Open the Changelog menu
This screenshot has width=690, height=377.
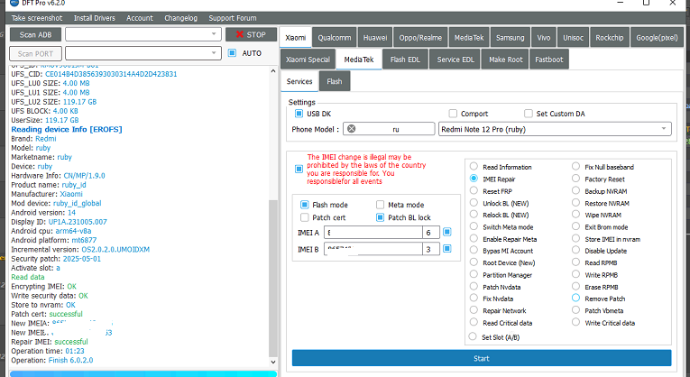[181, 18]
